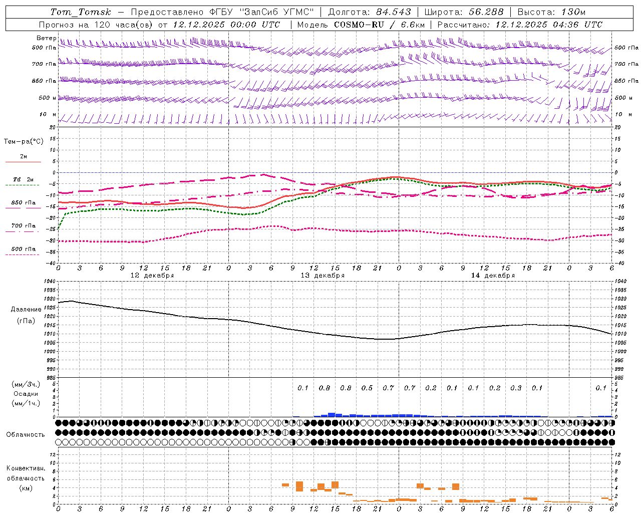The width and height of the screenshot is (641, 513).
Task: Click the 850 гПа temperature legend label
Action: pos(24,203)
